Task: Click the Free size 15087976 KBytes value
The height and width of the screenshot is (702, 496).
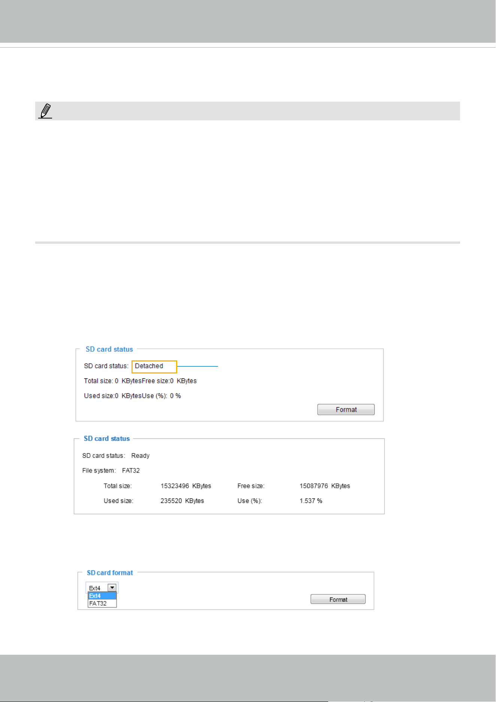Action: (325, 486)
